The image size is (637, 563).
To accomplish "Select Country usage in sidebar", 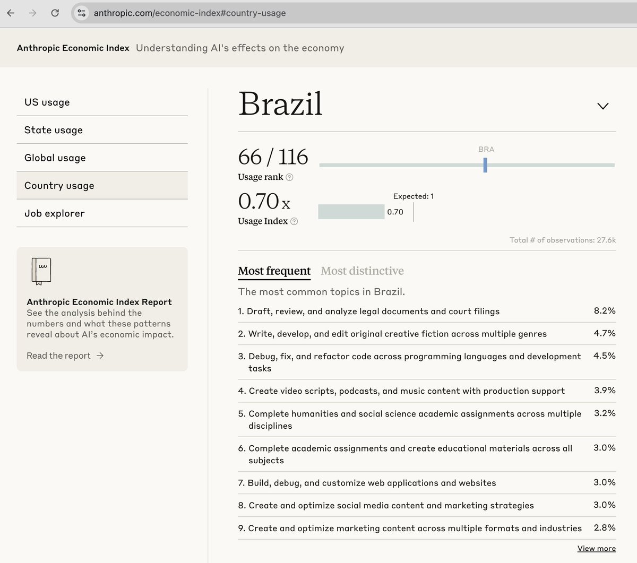I will point(102,185).
